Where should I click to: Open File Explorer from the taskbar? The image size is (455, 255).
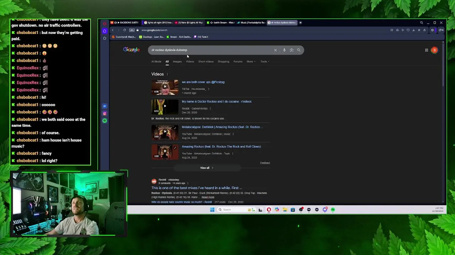(285, 210)
